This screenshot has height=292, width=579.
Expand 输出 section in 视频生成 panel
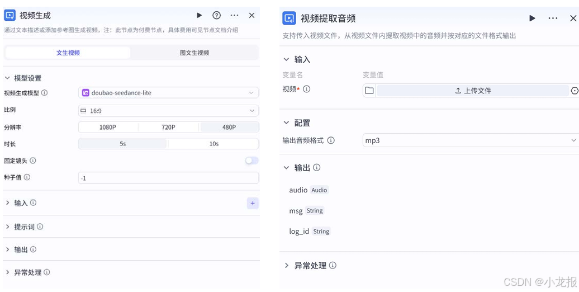7,249
